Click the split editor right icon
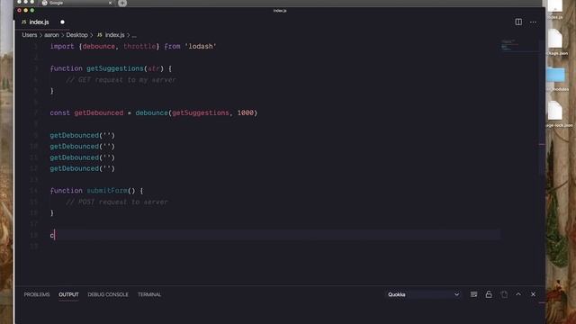 [518, 22]
